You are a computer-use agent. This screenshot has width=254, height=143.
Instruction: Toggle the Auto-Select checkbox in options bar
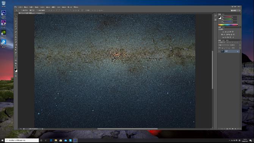(x=21, y=11)
